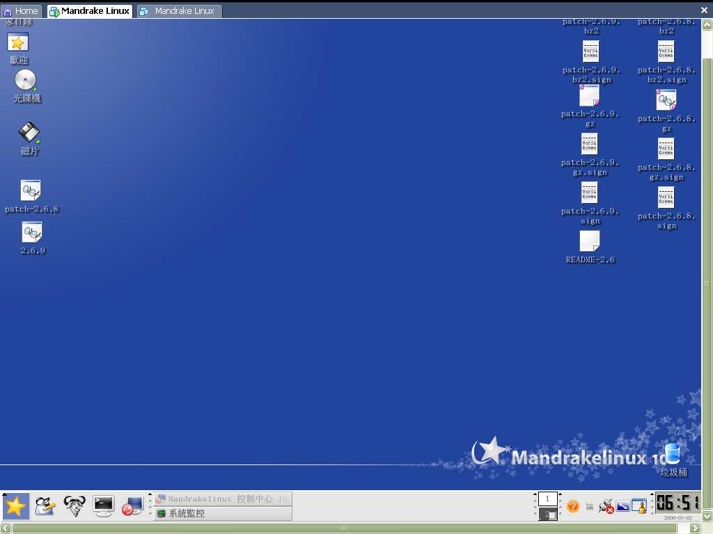713x534 pixels.
Task: Click the horizontal scrollbar thumb
Action: (344, 528)
